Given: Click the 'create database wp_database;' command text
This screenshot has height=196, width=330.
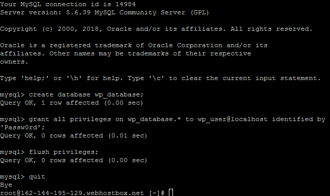Looking at the screenshot, I should tap(86, 94).
